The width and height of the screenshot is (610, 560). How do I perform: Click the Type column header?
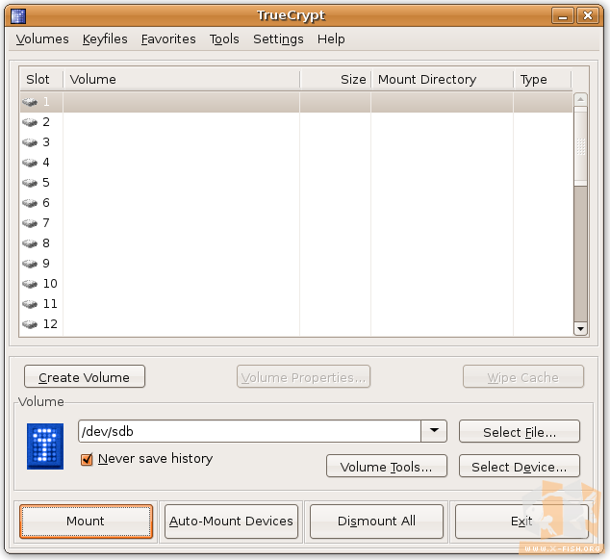[x=543, y=80]
